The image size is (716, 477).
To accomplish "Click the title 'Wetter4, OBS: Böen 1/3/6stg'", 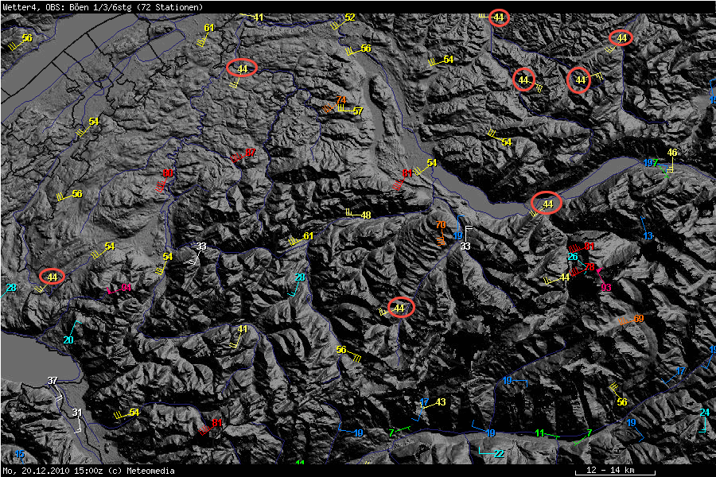I will (67, 7).
